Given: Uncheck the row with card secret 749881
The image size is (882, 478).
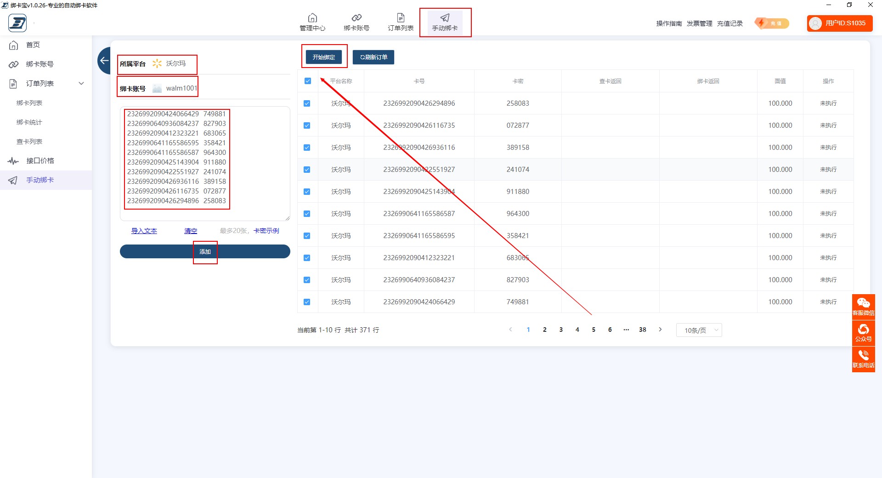Looking at the screenshot, I should coord(307,302).
